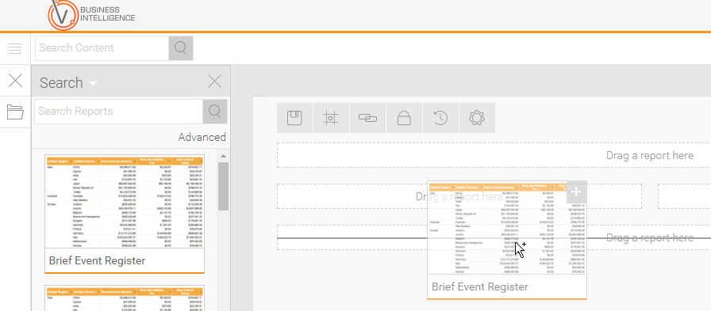This screenshot has height=311, width=711.
Task: Open the history clock icon
Action: point(440,118)
